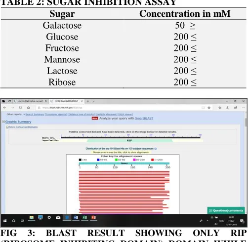Screen dimensions: 248x242
Task: Click the topmost red BLAST hit bar
Action: pyautogui.click(x=124, y=172)
